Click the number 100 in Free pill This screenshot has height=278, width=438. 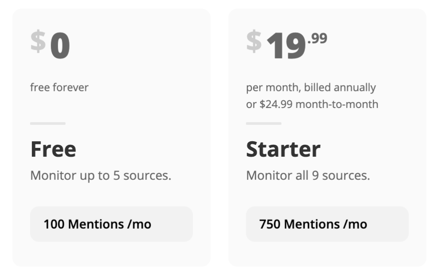coord(54,224)
